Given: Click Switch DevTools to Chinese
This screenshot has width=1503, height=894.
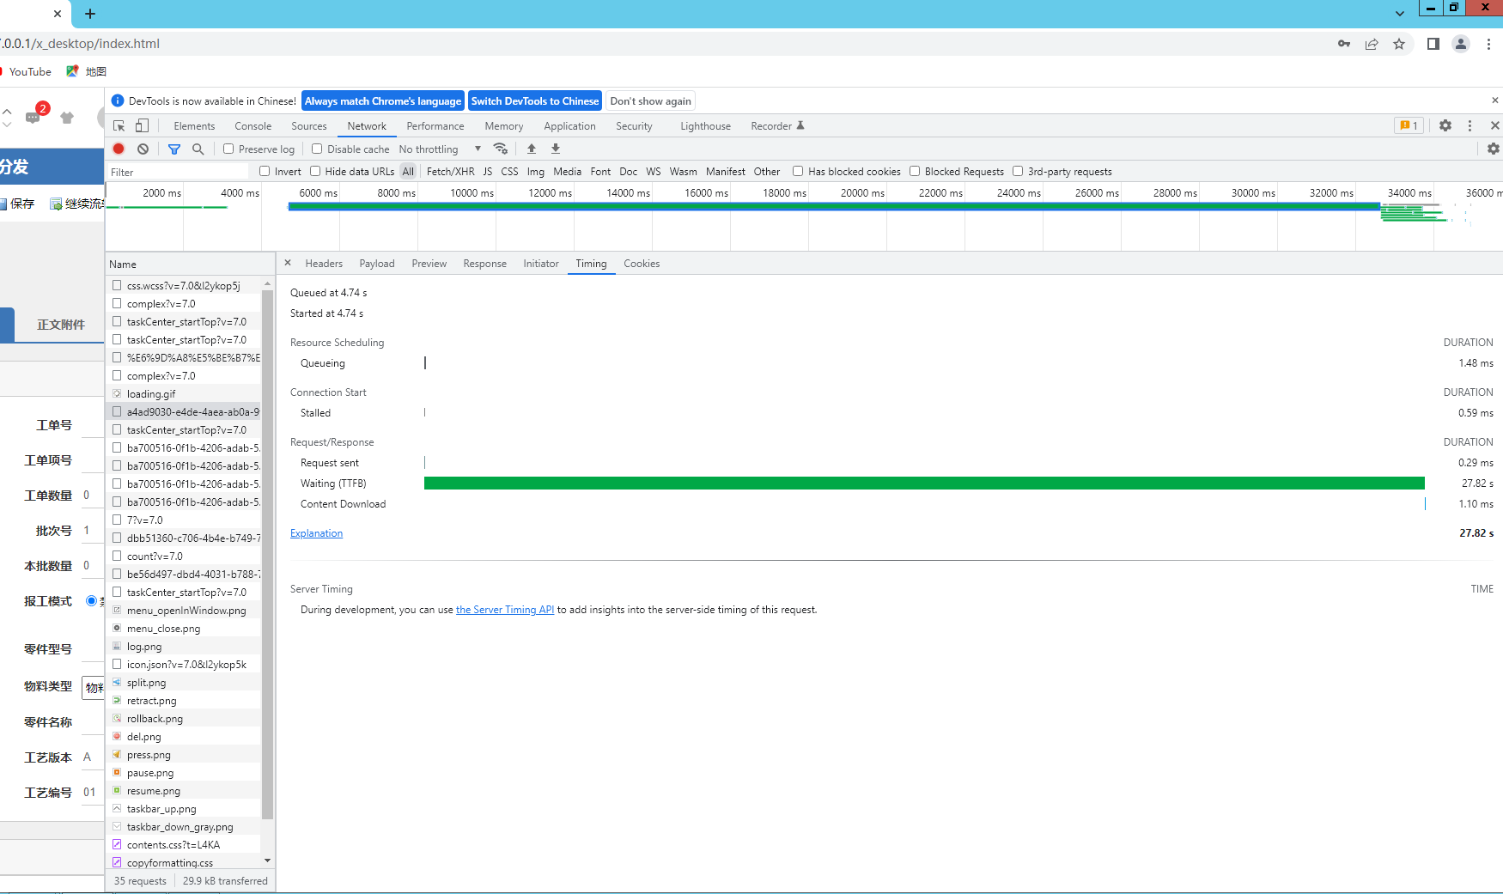Looking at the screenshot, I should [535, 100].
